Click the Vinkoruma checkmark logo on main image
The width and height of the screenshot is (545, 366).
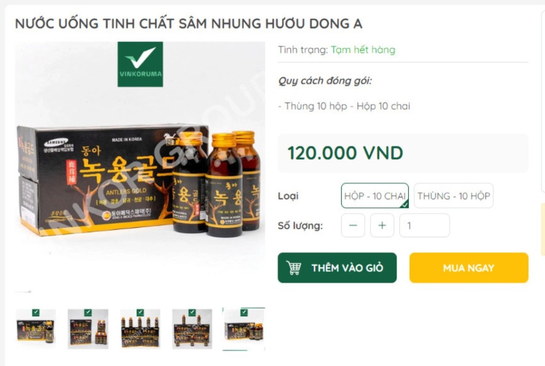pos(140,64)
